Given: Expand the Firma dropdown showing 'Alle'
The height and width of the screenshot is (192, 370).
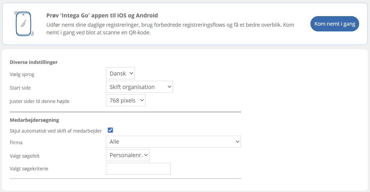Looking at the screenshot, I should coord(173,142).
